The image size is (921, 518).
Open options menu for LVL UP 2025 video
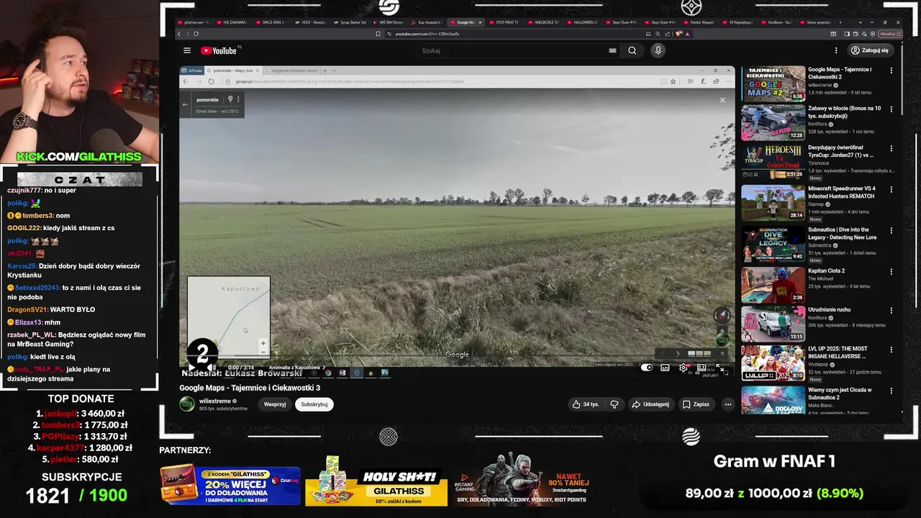[x=891, y=350]
